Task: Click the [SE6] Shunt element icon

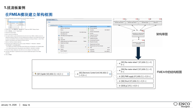Action: click(x=119, y=81)
